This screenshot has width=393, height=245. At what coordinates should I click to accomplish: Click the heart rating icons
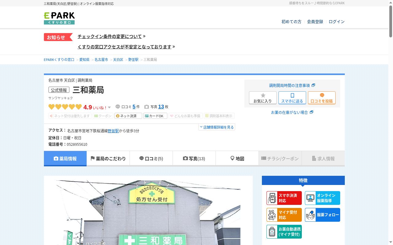[65, 107]
